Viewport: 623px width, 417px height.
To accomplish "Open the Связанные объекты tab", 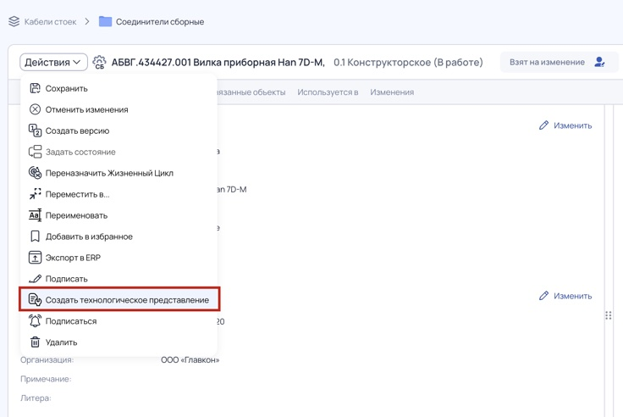I will point(251,92).
